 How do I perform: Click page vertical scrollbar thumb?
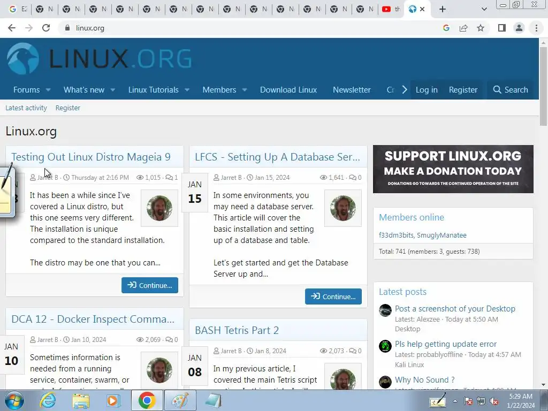point(543,86)
